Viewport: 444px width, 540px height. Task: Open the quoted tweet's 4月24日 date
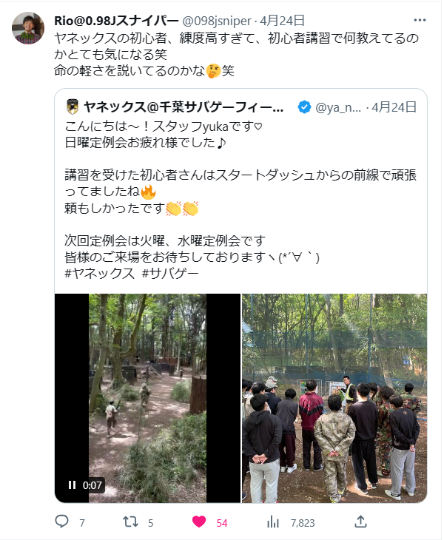[x=395, y=108]
